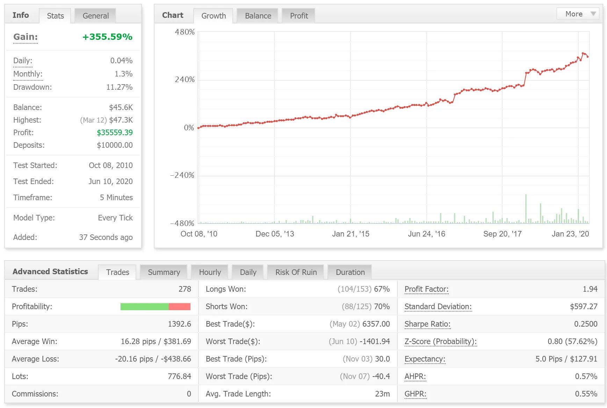
Task: Click the Every Tick model type value
Action: (x=115, y=218)
